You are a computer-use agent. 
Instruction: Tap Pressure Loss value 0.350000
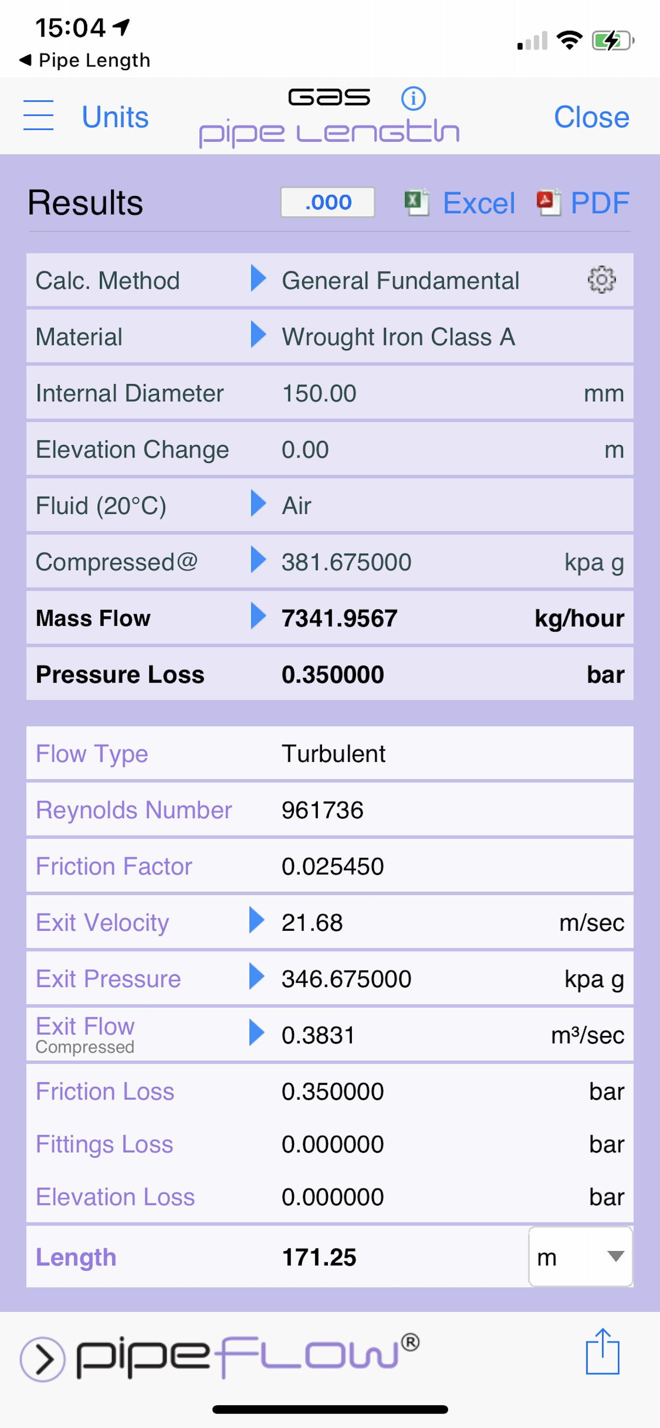333,675
